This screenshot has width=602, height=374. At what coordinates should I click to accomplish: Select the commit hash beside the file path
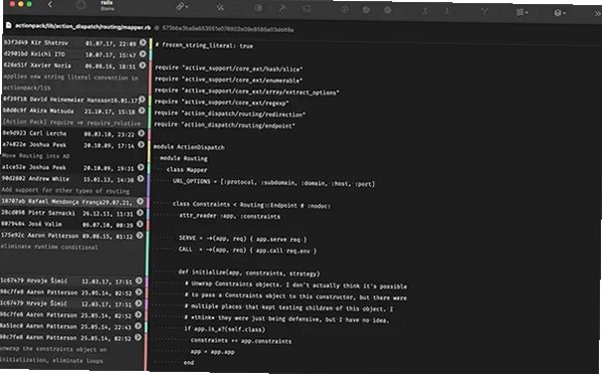[x=228, y=29]
